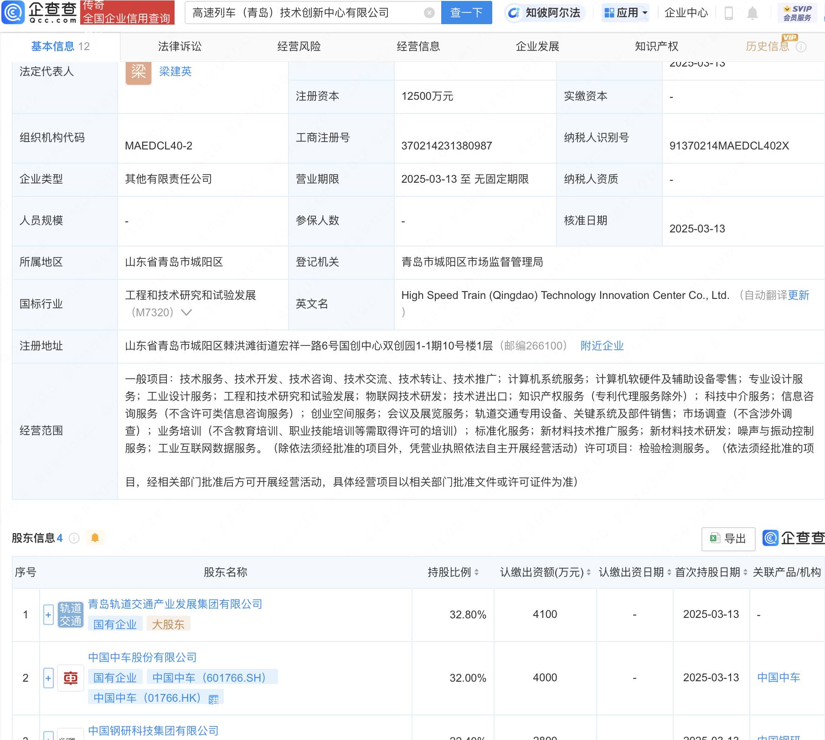Expand the 国标行业 M7320 chevron
Screen dimensions: 825x740
[186, 313]
